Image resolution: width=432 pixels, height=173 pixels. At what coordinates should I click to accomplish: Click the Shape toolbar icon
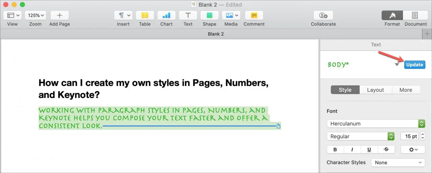pos(210,15)
